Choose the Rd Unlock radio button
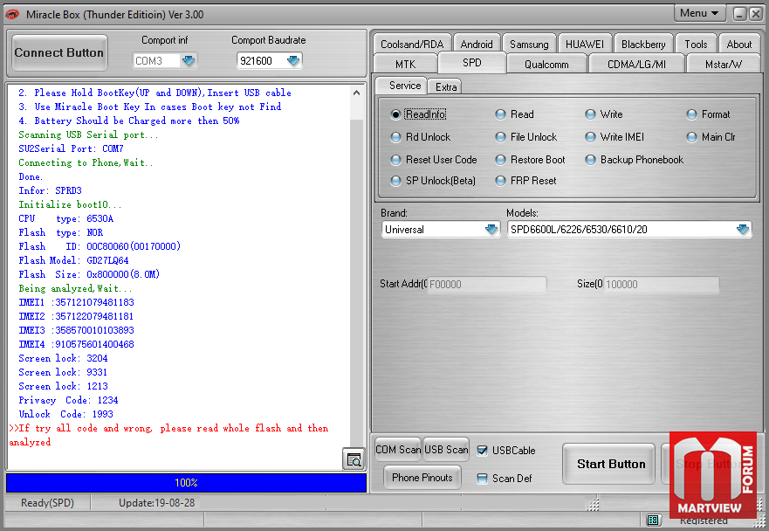This screenshot has width=769, height=531. [x=396, y=137]
